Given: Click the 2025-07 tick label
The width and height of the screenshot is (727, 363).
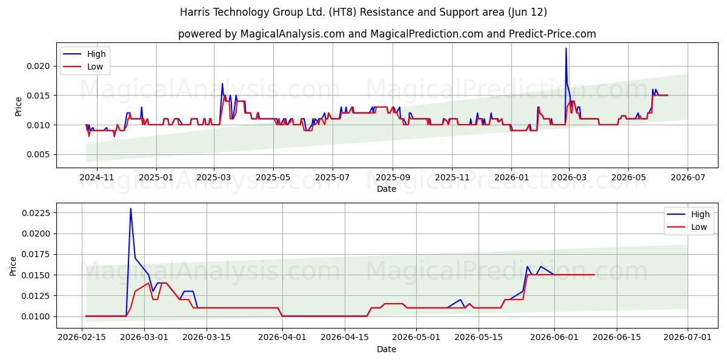Looking at the screenshot, I should 331,177.
